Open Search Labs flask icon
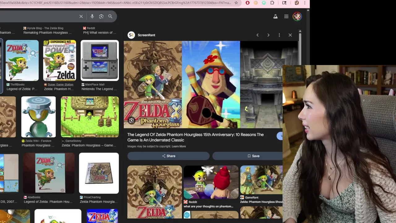 [275, 16]
